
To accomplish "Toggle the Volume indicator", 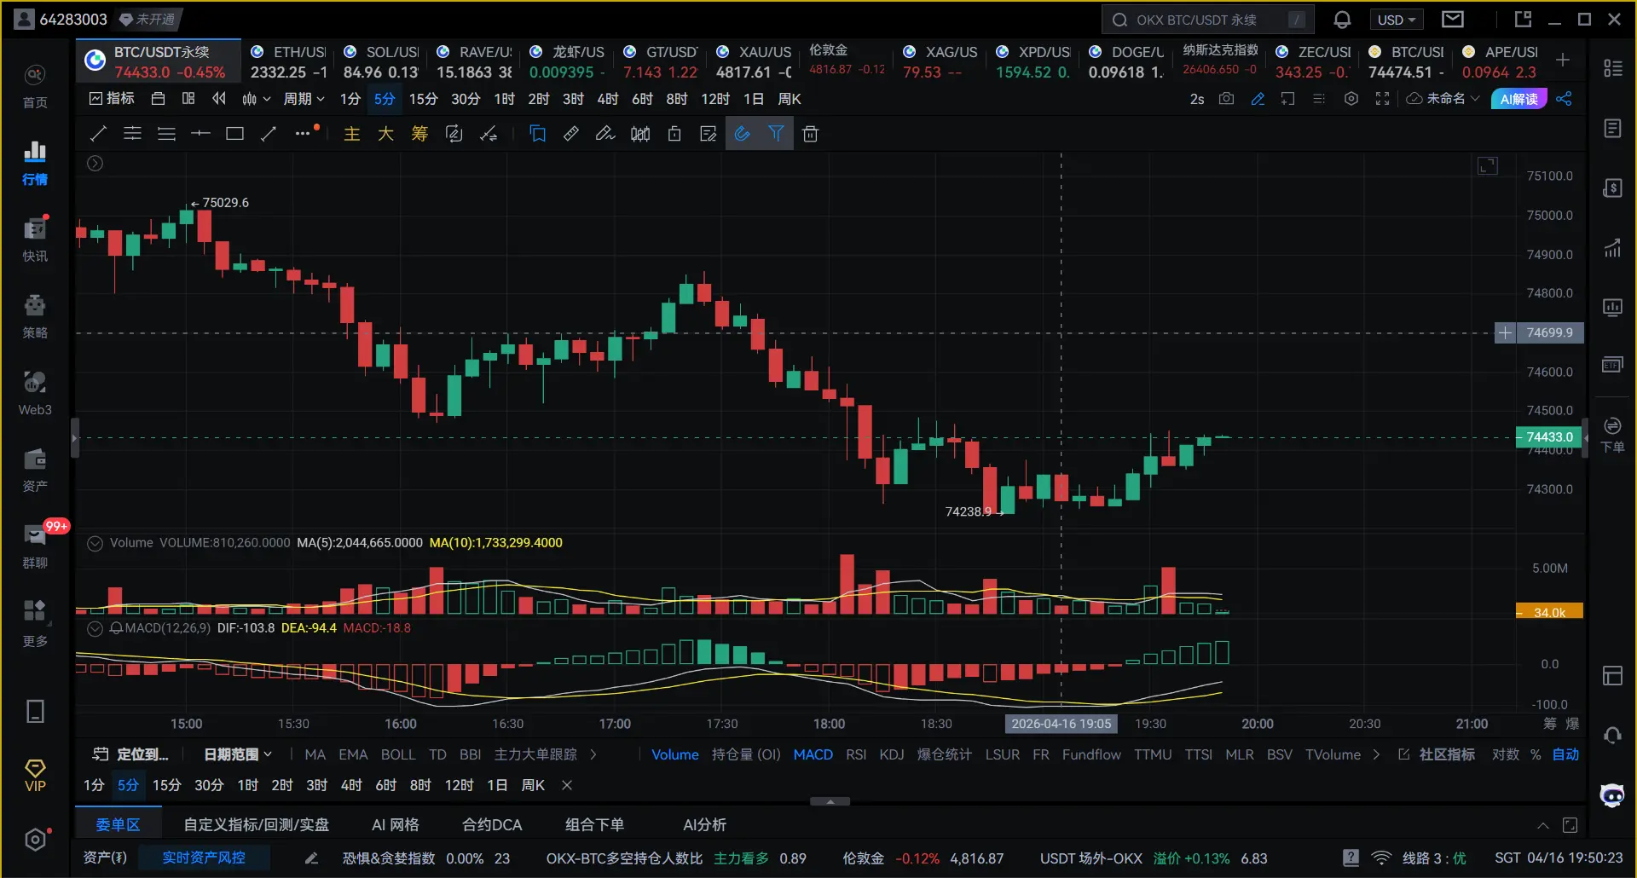I will click(675, 754).
